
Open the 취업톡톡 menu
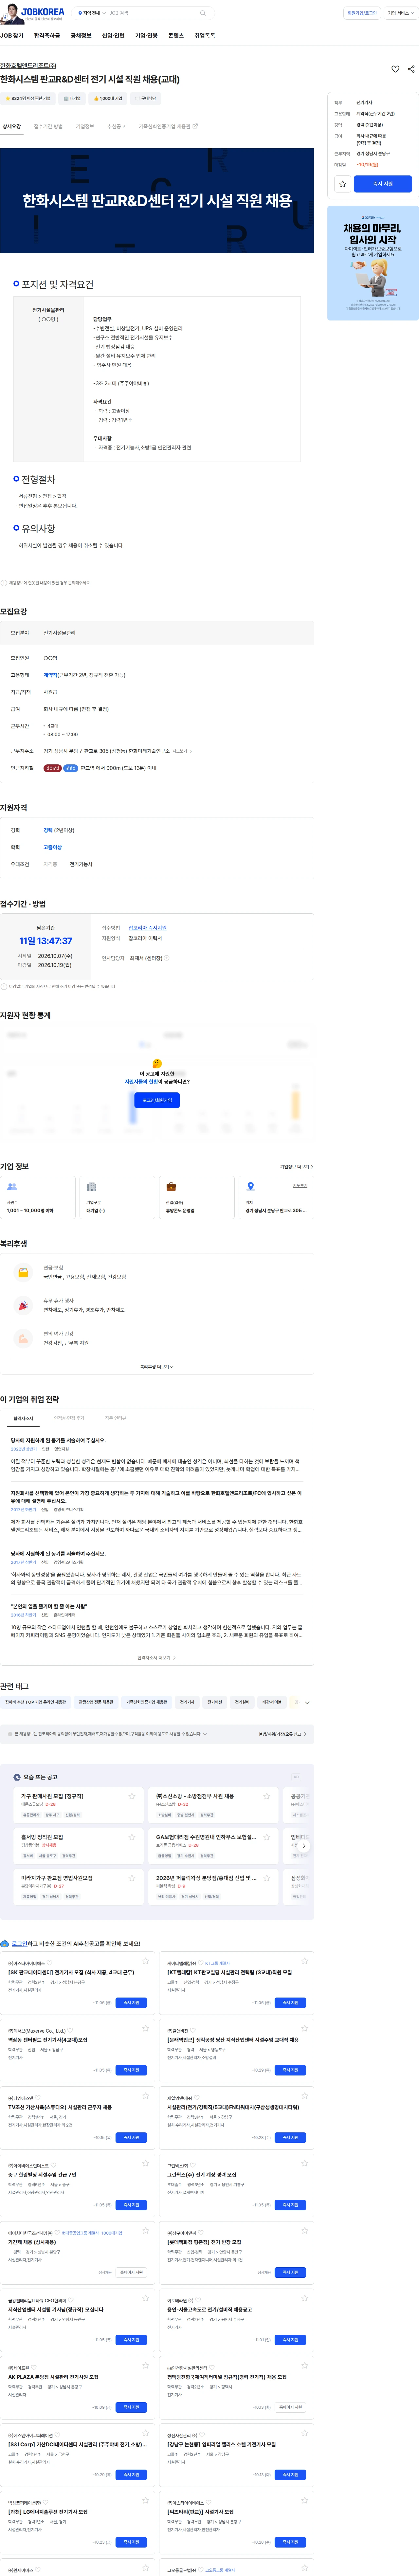pyautogui.click(x=205, y=36)
